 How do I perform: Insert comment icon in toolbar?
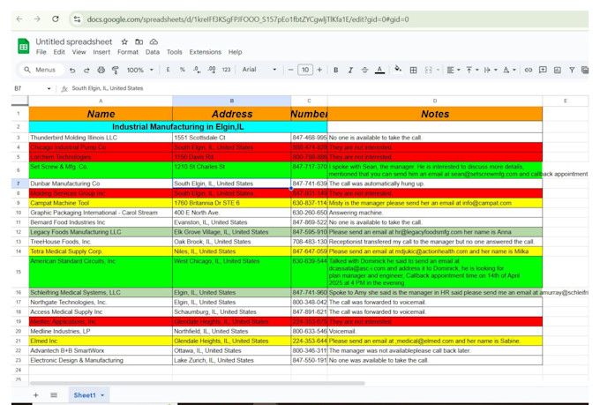point(543,70)
